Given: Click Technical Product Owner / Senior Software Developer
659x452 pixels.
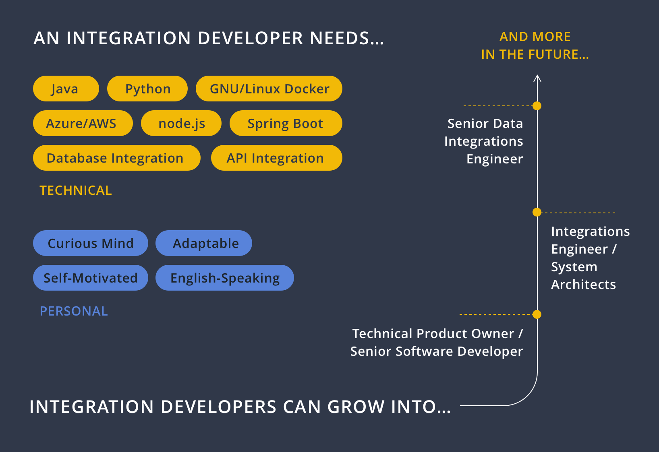Looking at the screenshot, I should click(x=437, y=343).
